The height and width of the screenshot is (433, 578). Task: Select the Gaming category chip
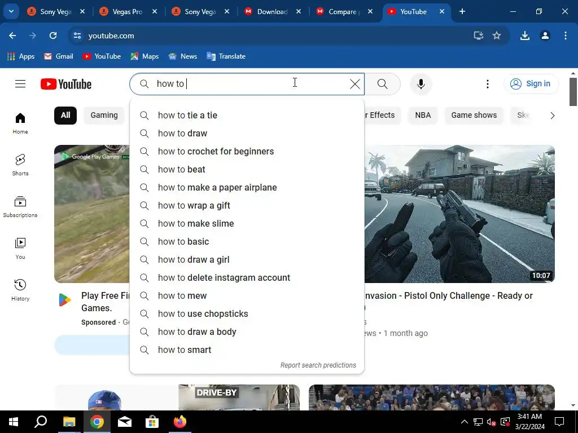(x=104, y=115)
